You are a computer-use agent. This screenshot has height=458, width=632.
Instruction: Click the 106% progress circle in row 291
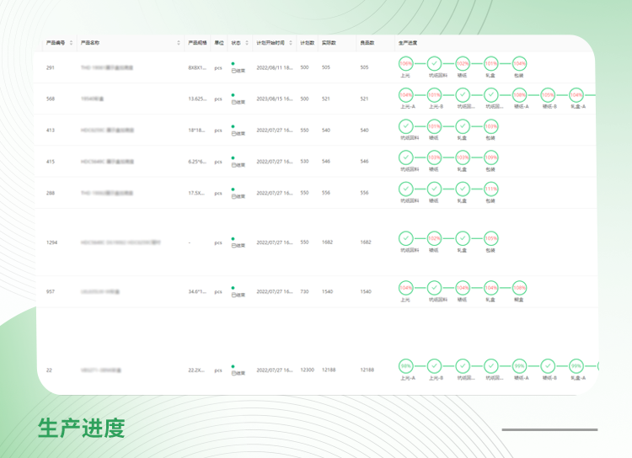(405, 64)
